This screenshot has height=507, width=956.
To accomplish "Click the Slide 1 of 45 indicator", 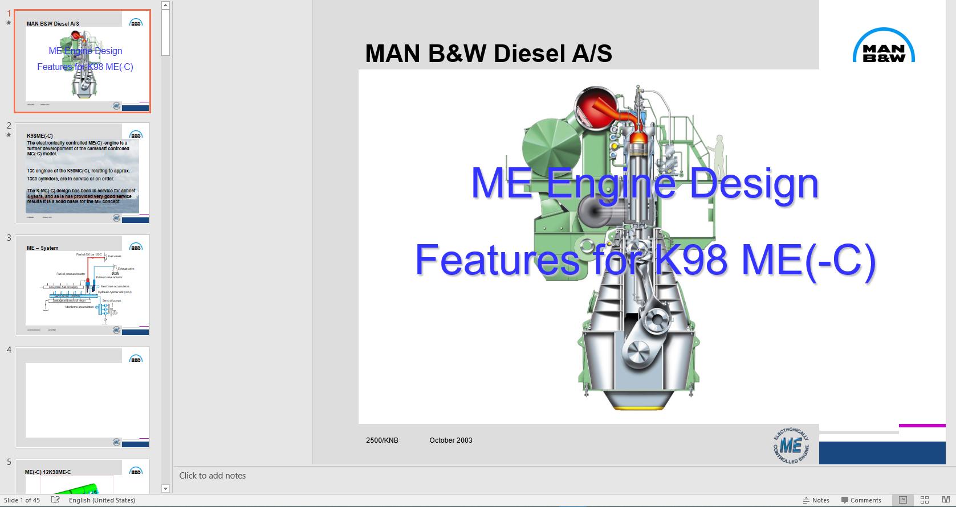I will point(22,500).
